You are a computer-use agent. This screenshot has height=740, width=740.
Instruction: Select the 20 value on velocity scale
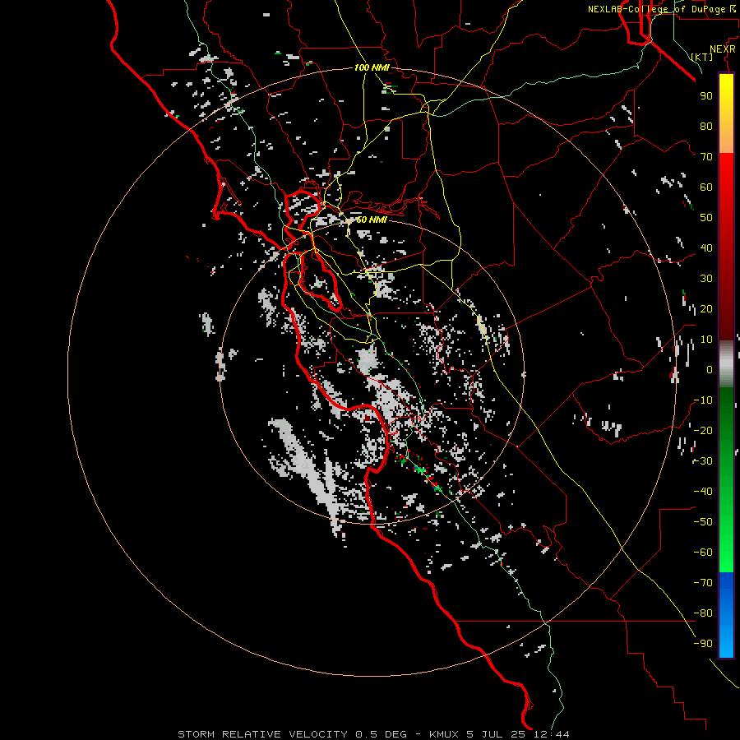pos(706,309)
